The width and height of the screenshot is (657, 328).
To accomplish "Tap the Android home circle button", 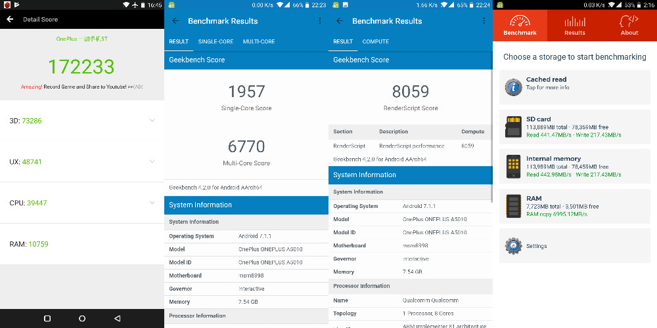I will (x=82, y=318).
